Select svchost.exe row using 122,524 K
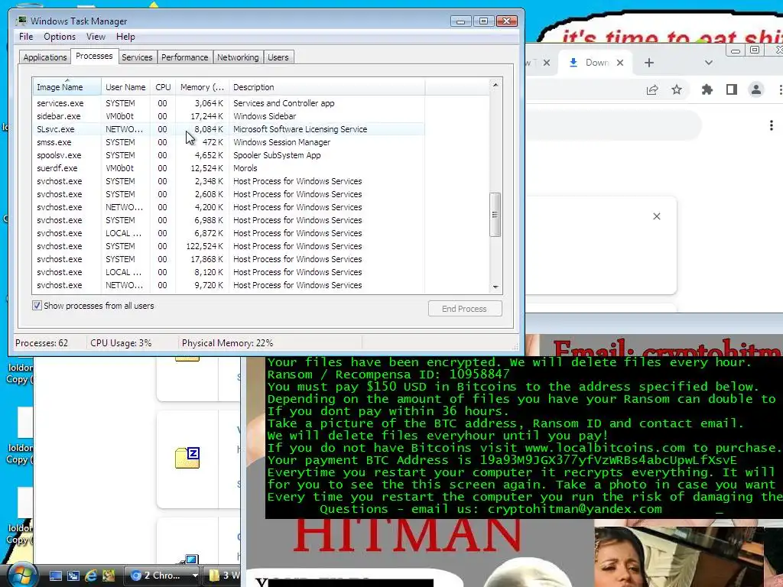This screenshot has width=783, height=587. click(x=229, y=246)
